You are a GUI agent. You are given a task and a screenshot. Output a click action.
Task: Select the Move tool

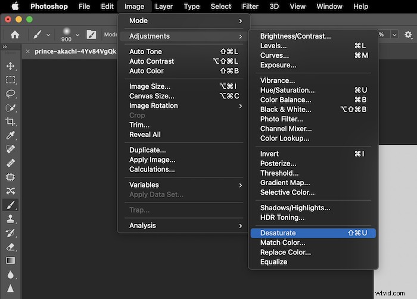tap(10, 66)
